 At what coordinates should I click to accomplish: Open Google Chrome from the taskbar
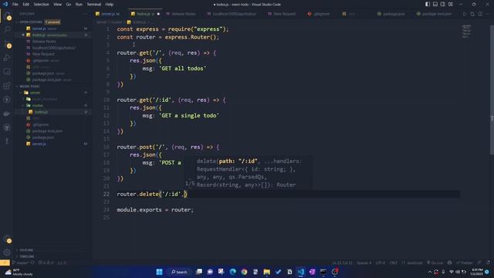(244, 272)
